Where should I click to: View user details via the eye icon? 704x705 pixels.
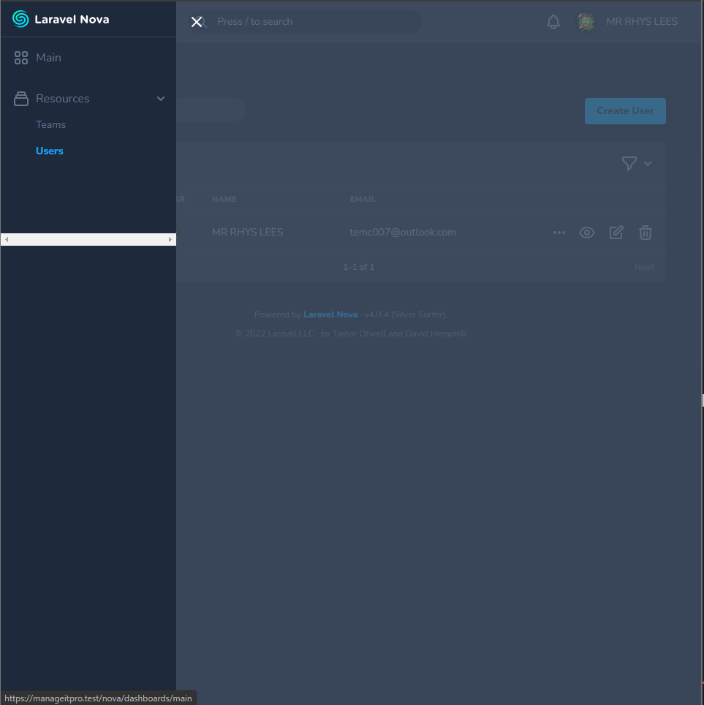[587, 233]
